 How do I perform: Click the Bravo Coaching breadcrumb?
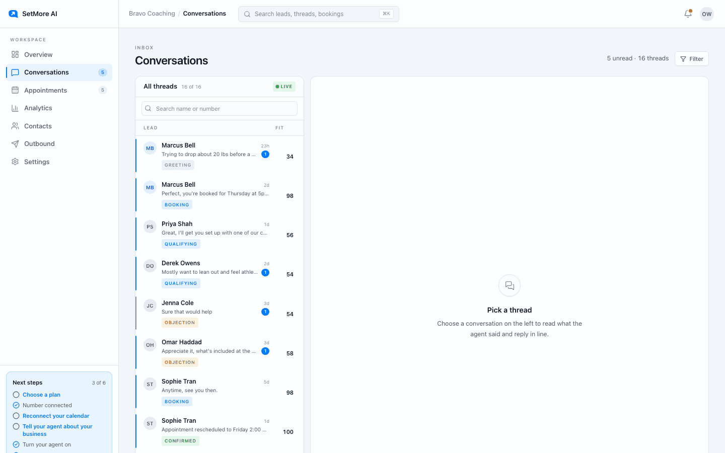152,14
